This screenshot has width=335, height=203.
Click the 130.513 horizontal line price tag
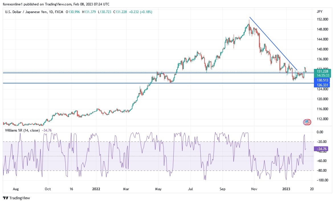click(322, 80)
